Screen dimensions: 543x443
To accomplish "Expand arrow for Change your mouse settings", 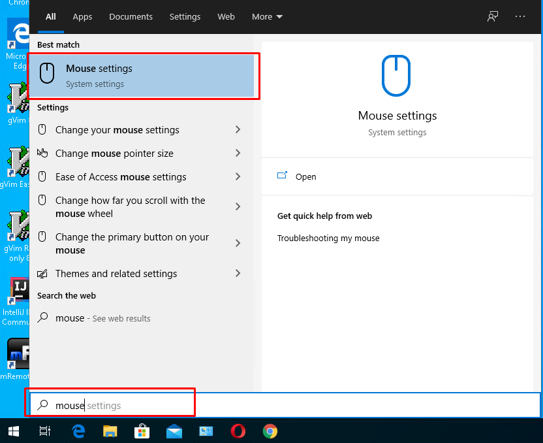I will [x=238, y=129].
